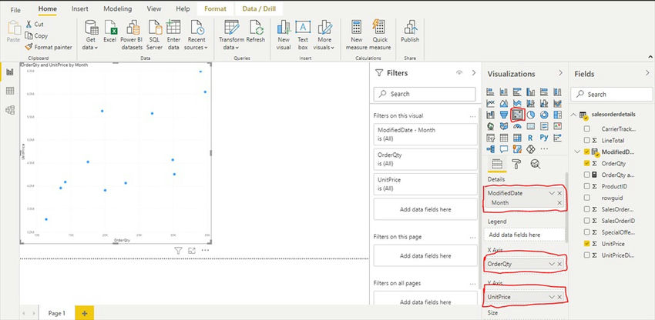Open the File menu
The image size is (655, 320).
pos(15,9)
